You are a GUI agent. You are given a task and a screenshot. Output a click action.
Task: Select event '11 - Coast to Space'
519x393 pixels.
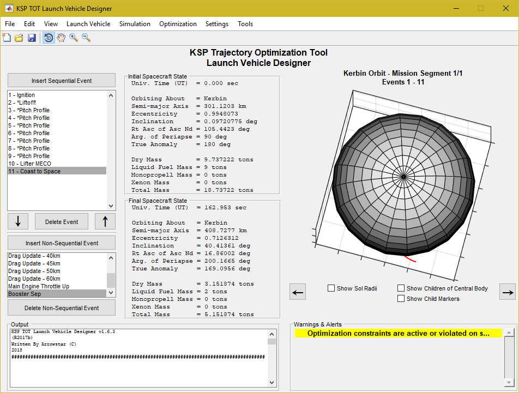(x=57, y=171)
